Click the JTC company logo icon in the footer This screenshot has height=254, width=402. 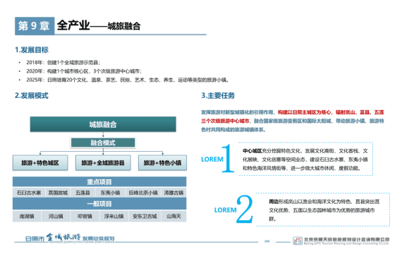tap(298, 241)
